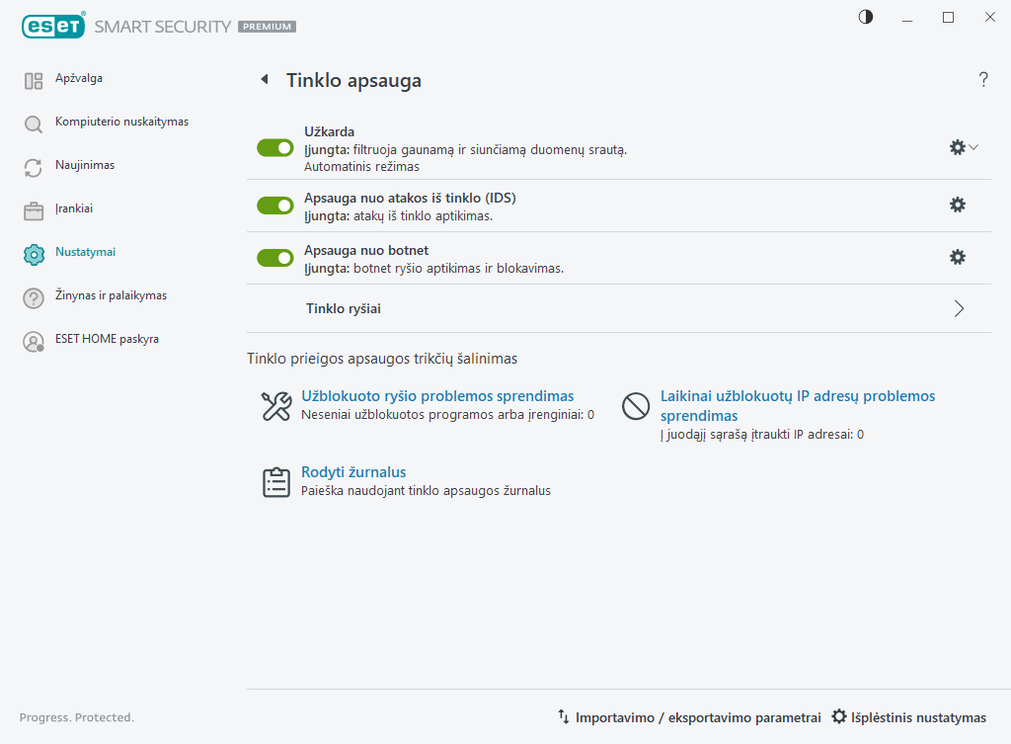Disable the Užkarda firewall toggle
This screenshot has height=744, width=1011.
point(275,147)
